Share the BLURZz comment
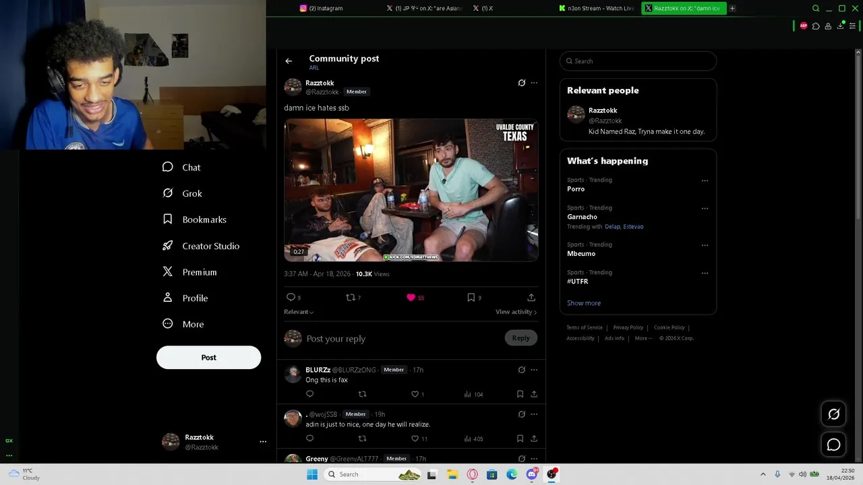This screenshot has width=863, height=485. click(534, 394)
